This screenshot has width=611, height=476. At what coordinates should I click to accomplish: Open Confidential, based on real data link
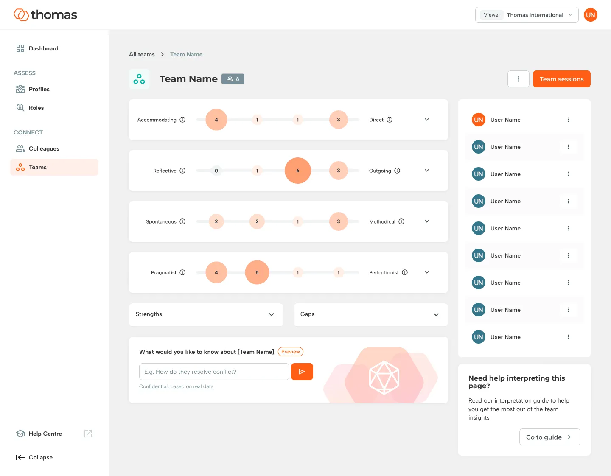[176, 386]
